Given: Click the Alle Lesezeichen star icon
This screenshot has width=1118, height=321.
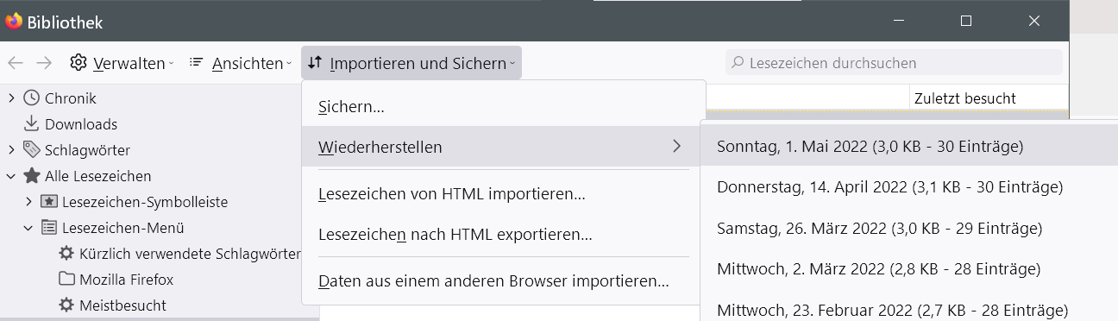Looking at the screenshot, I should pos(32,176).
